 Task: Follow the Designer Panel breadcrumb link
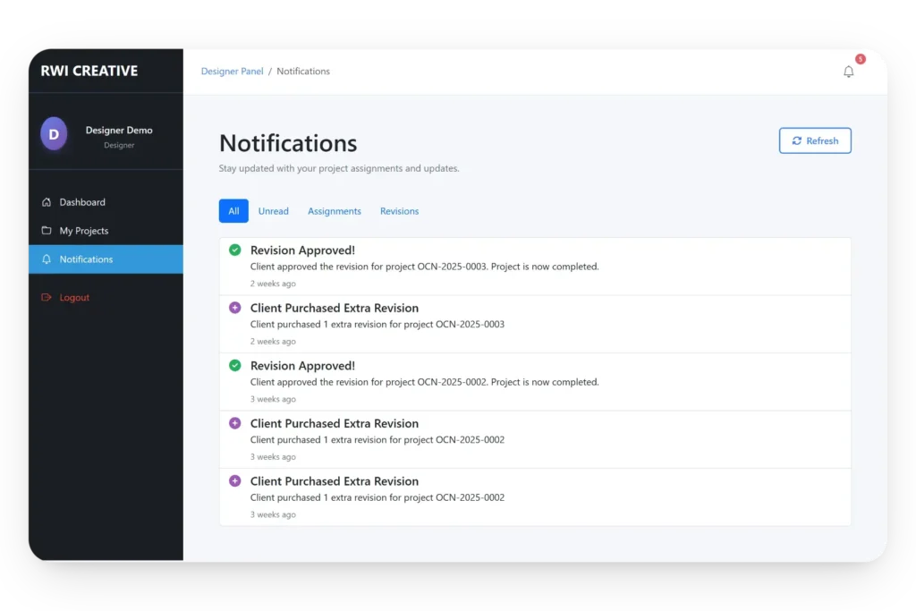point(232,72)
